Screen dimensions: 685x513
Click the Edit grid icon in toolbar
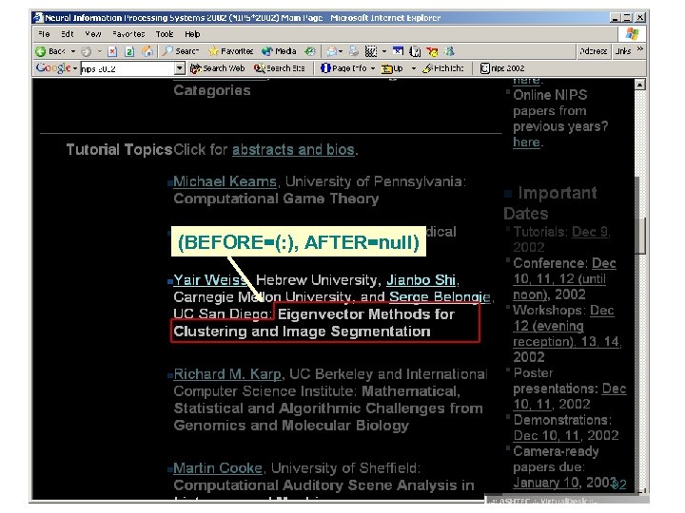[x=371, y=51]
